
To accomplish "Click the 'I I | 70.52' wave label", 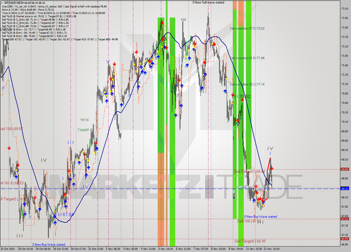I will (x=241, y=96).
